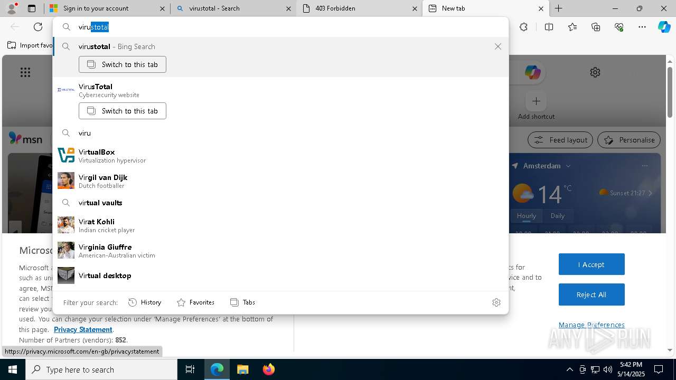Click the Personalise button
This screenshot has height=380, width=676.
tap(629, 140)
